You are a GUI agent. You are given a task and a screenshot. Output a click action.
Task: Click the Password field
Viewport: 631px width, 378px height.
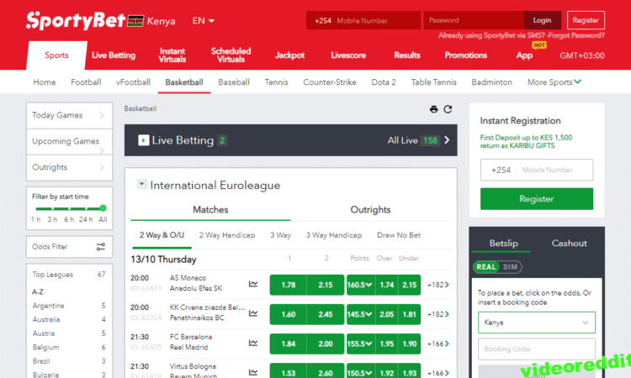click(x=474, y=20)
